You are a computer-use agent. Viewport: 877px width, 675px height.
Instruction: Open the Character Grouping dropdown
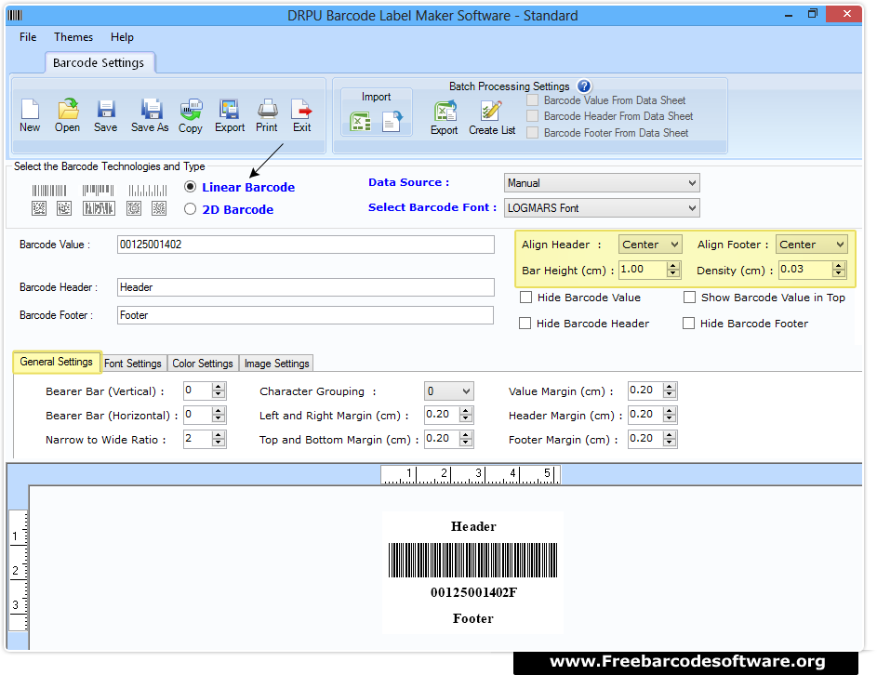(448, 390)
